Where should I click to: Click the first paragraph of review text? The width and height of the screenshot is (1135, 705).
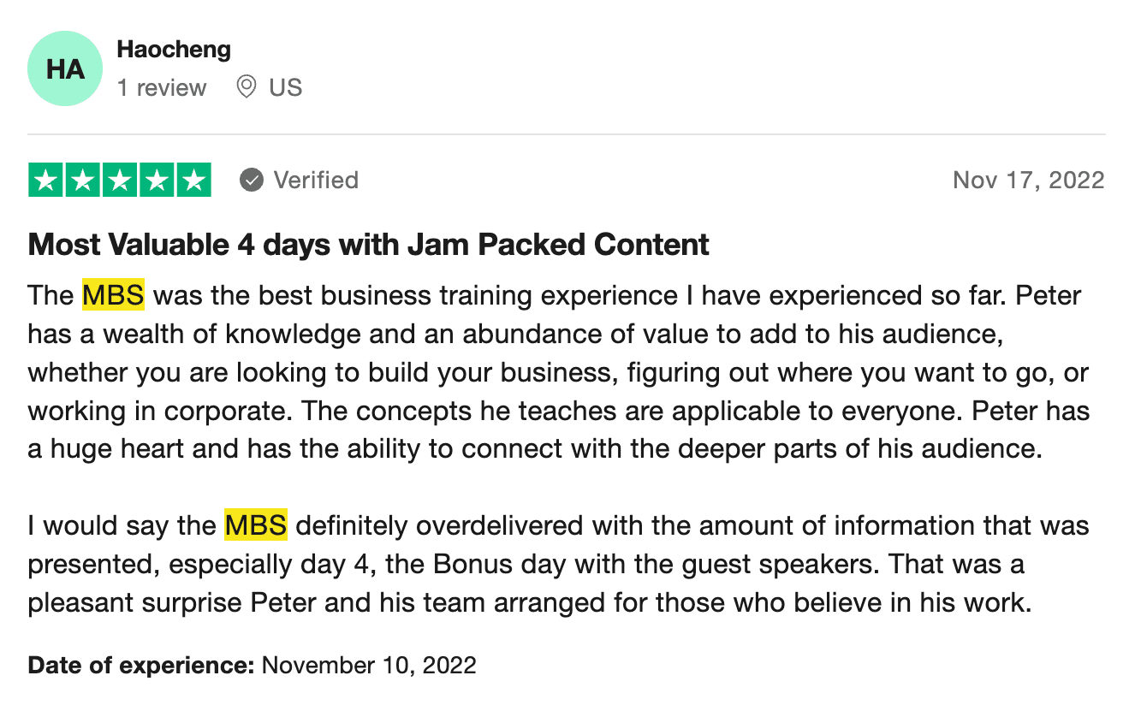tap(556, 372)
